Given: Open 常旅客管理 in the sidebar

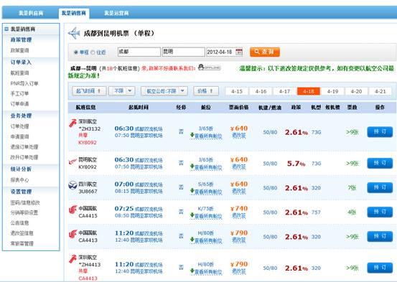Looking at the screenshot, I should click(x=22, y=243).
